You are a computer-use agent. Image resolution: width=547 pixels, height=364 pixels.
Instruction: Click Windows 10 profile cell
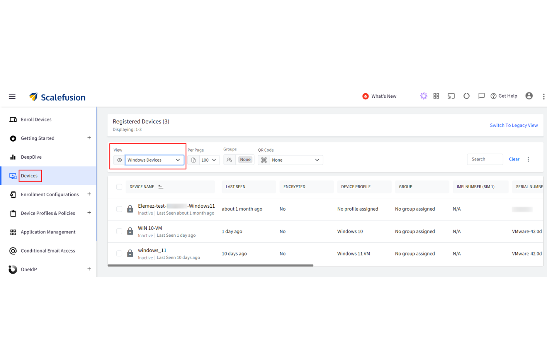(350, 232)
